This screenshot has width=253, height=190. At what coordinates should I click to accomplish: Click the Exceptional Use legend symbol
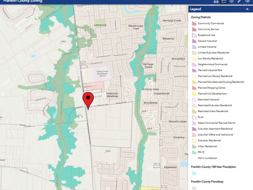coord(194,35)
